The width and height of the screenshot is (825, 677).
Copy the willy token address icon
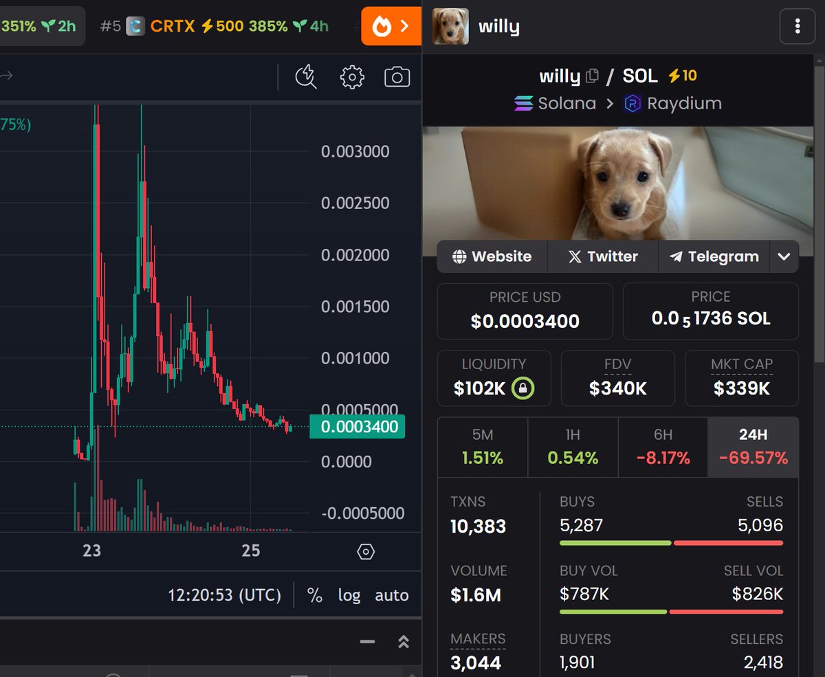(x=592, y=76)
